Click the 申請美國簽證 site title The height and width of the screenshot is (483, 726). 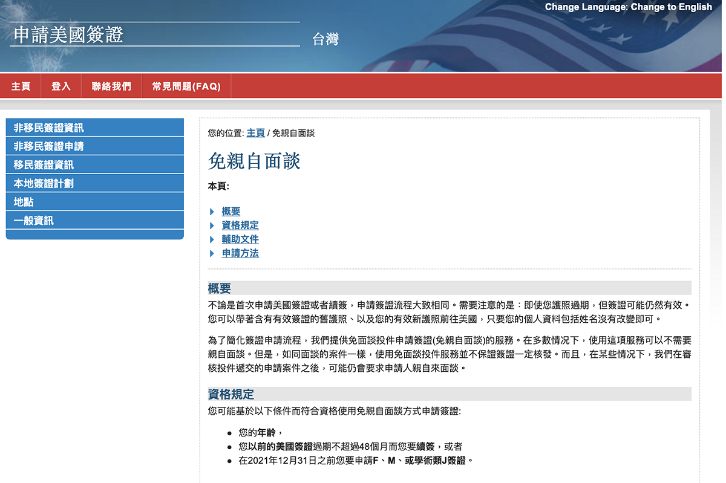[68, 34]
